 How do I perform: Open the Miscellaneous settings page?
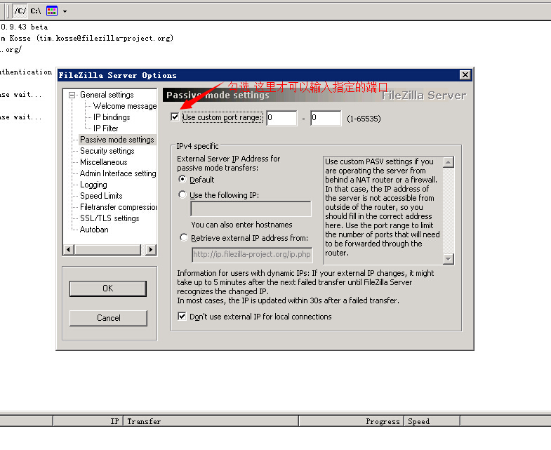click(x=104, y=162)
